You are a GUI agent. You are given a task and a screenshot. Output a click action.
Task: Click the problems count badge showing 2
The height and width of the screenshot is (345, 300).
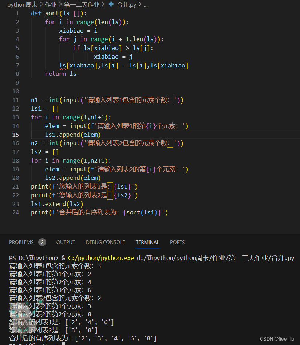pyautogui.click(x=42, y=242)
